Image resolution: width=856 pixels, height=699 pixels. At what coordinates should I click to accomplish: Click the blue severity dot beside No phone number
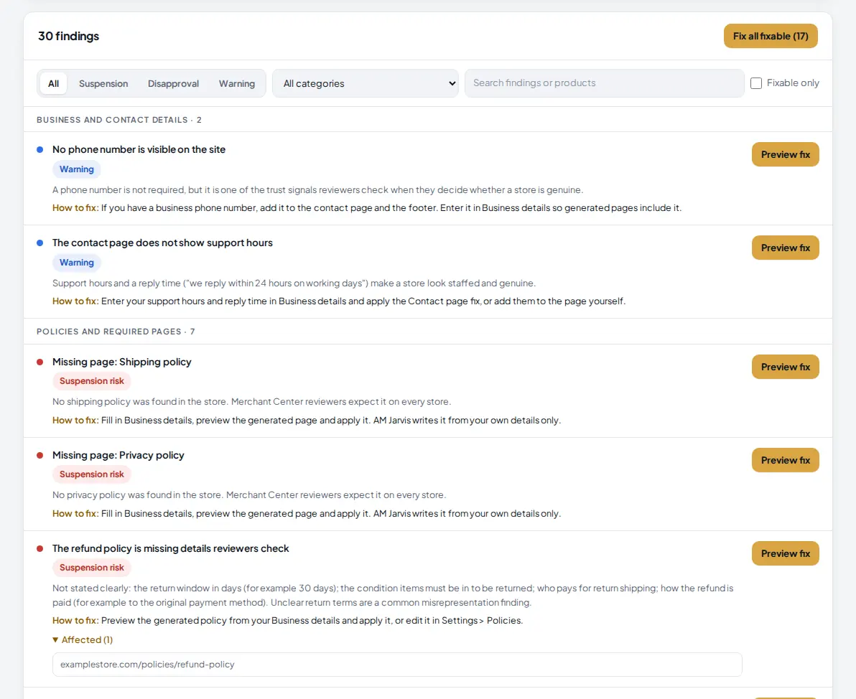pyautogui.click(x=39, y=149)
